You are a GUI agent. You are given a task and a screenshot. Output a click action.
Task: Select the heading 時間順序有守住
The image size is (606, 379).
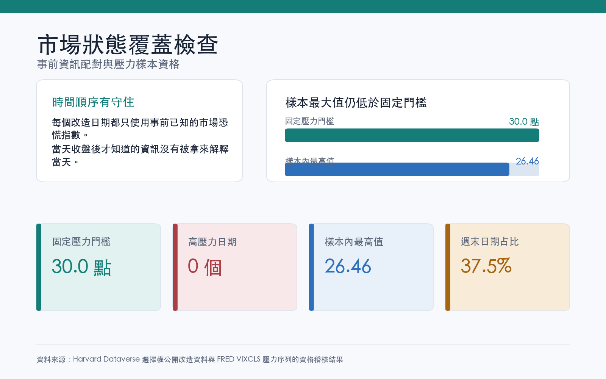click(93, 102)
